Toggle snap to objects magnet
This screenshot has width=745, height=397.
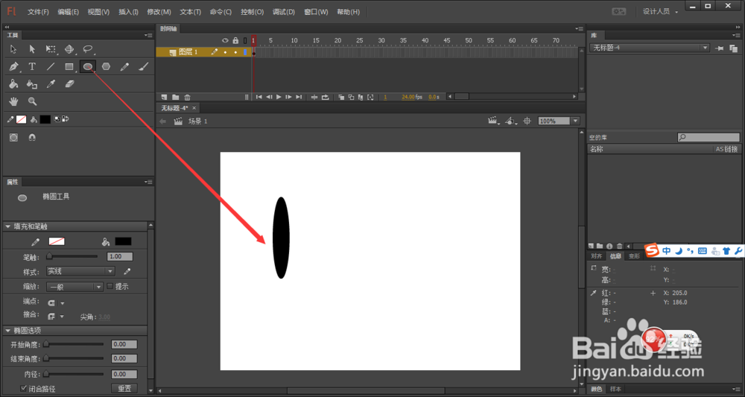32,137
